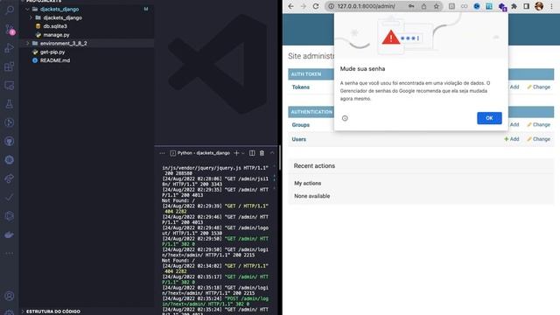
Task: Open db.sqlite3 file in explorer
Action: [55, 26]
